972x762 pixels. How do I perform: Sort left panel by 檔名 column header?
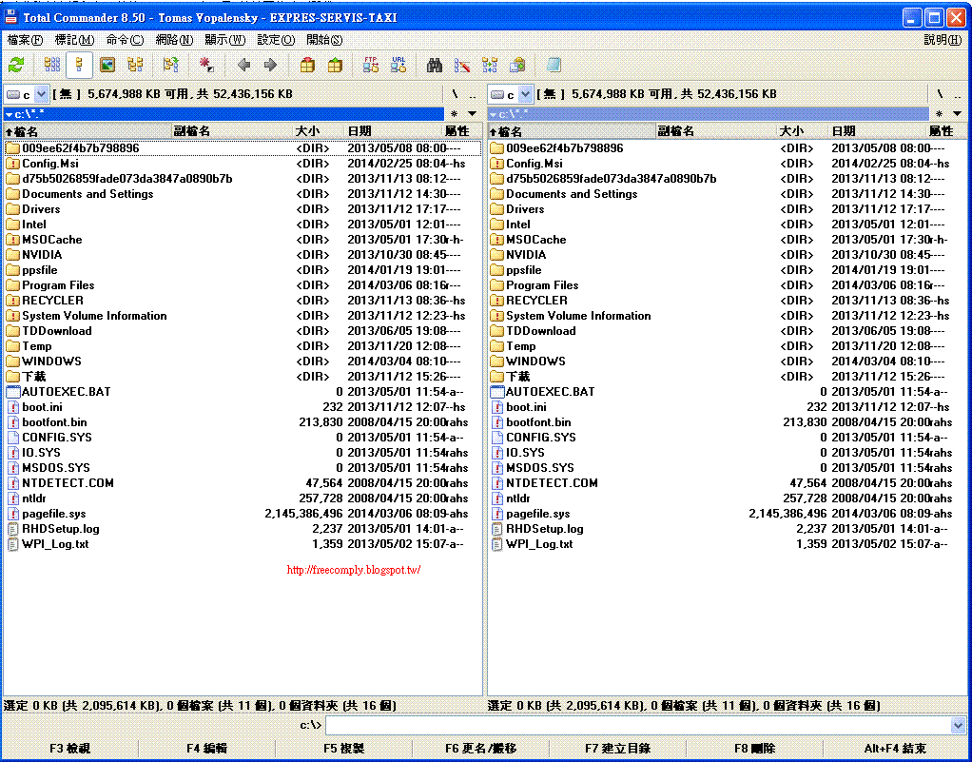(x=87, y=131)
